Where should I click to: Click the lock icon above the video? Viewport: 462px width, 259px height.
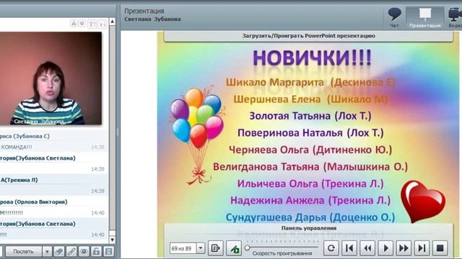(x=74, y=23)
